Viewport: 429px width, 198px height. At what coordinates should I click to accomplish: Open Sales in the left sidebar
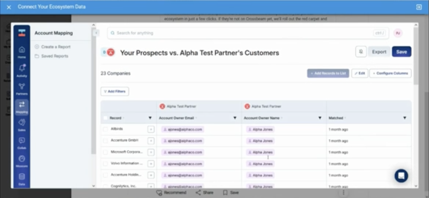tap(22, 125)
